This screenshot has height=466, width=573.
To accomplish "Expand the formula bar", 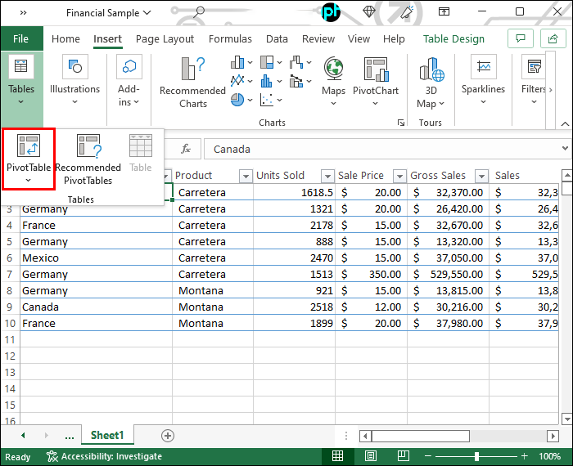I will [x=565, y=149].
